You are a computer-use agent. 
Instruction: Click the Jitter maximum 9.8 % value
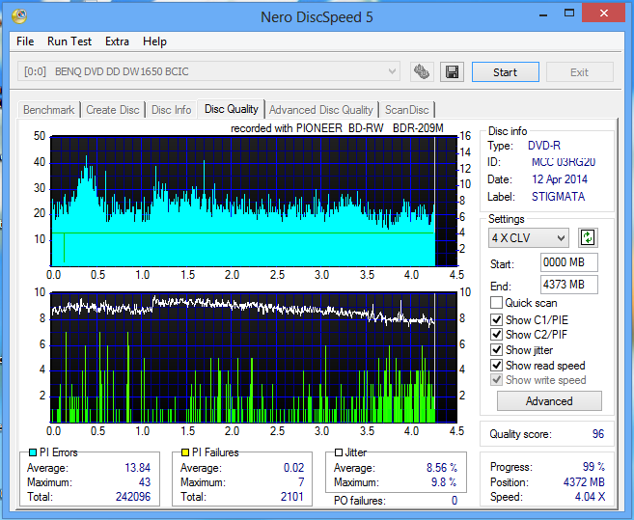coord(444,482)
